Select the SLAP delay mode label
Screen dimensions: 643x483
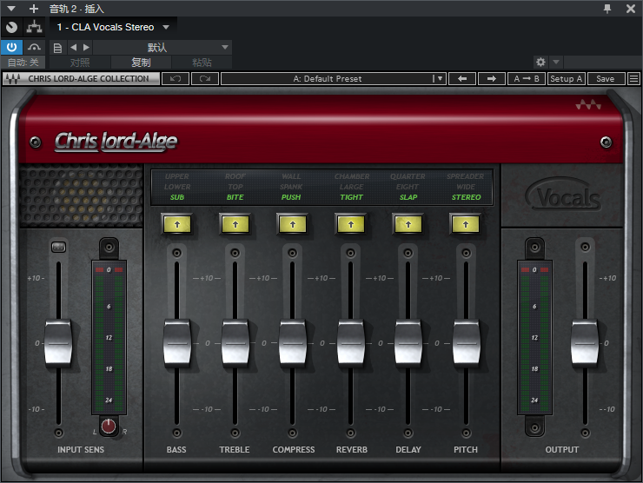click(x=408, y=197)
